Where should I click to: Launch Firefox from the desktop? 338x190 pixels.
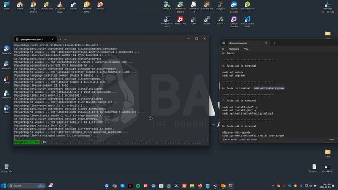coord(100,6)
